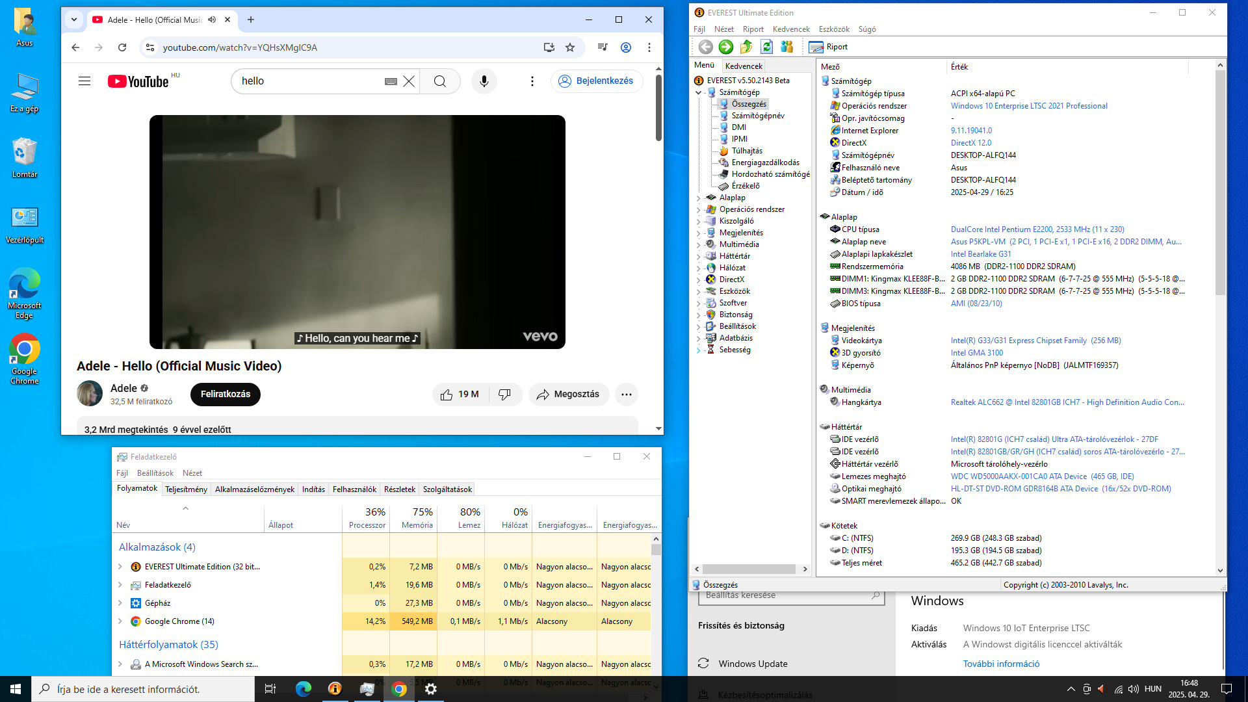Toggle the on-screen keyboard in search box
Viewport: 1248px width, 702px height.
click(391, 81)
